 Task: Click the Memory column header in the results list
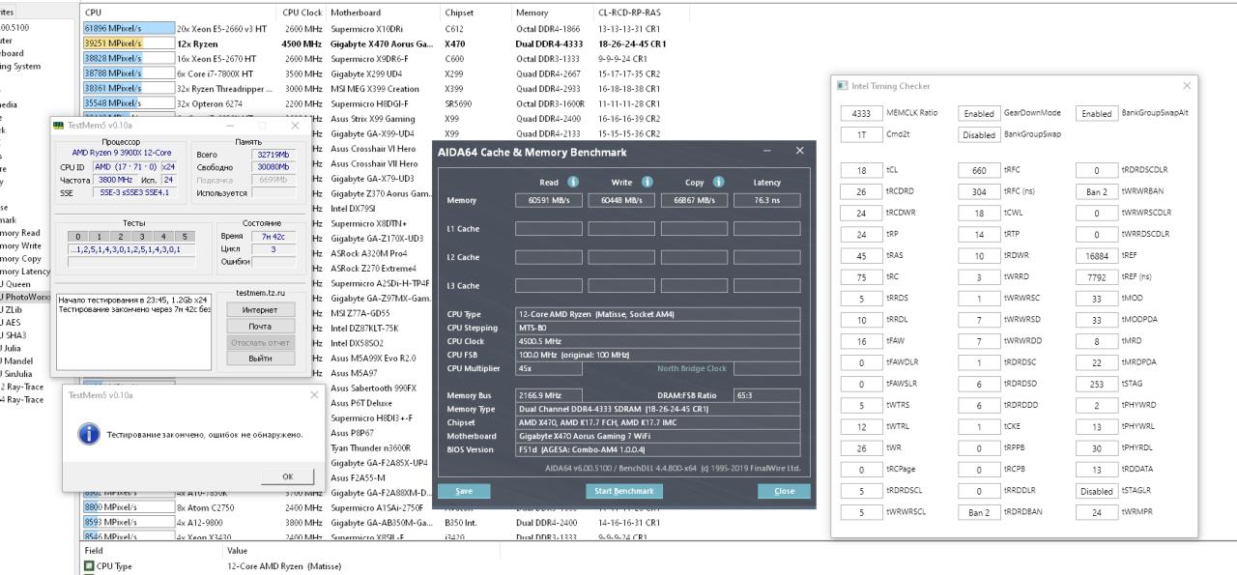pos(553,13)
